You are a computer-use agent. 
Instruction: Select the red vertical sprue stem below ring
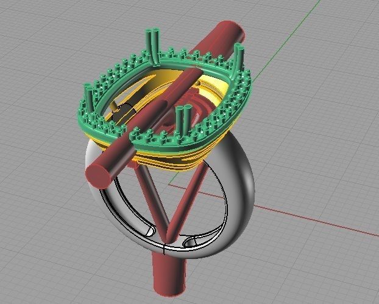pos(170,274)
